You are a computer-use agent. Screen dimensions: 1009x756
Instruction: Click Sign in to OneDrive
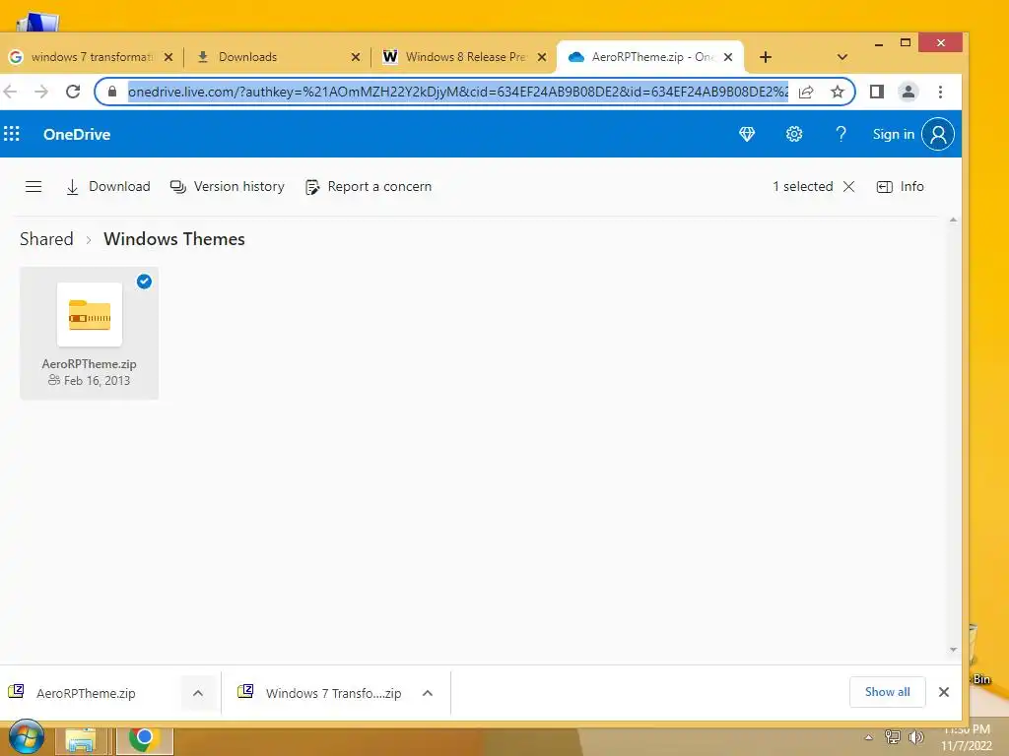[893, 134]
